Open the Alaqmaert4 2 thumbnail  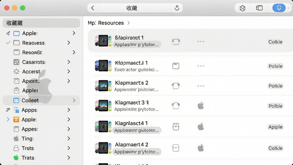(103, 148)
